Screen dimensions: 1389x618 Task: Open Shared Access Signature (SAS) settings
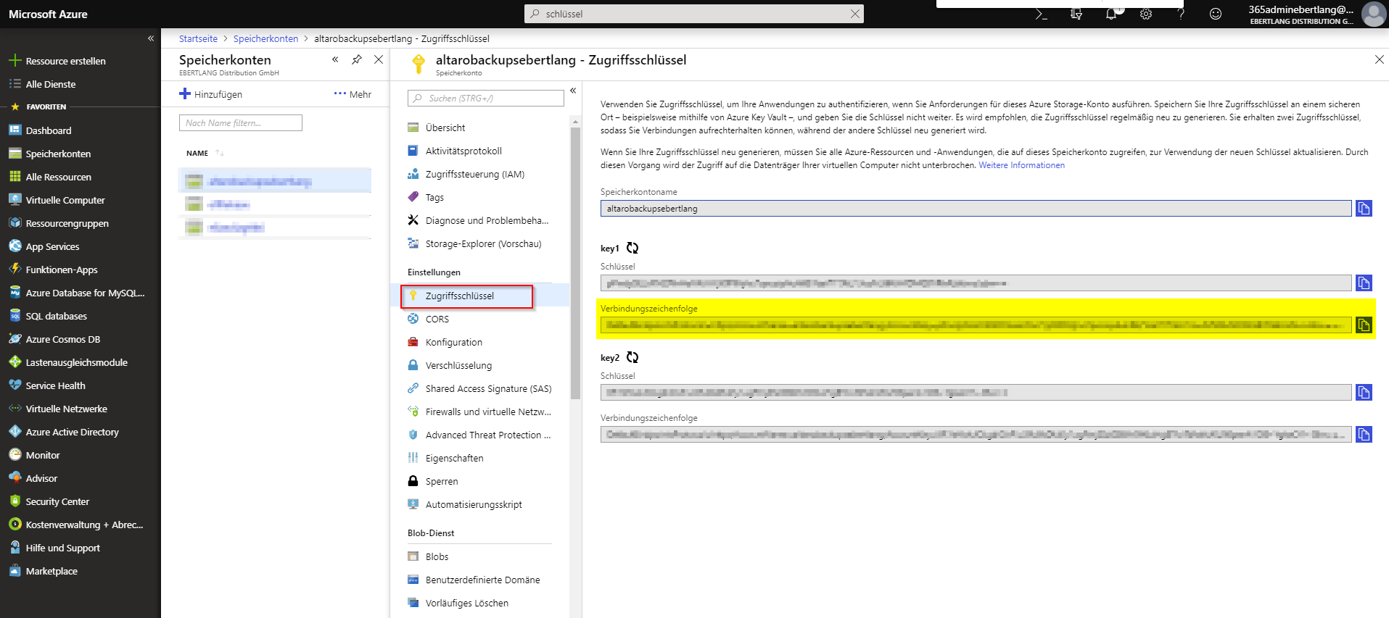click(488, 389)
